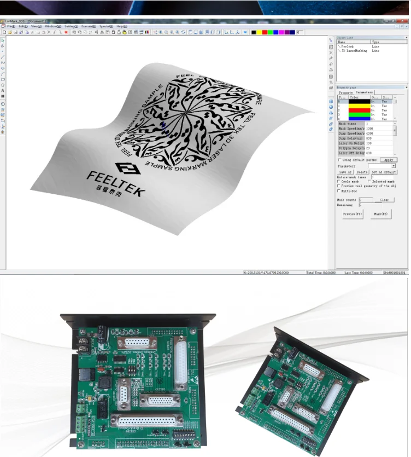Image resolution: width=411 pixels, height=457 pixels.
Task: Click the OUT output port tool
Action: click(x=3, y=115)
